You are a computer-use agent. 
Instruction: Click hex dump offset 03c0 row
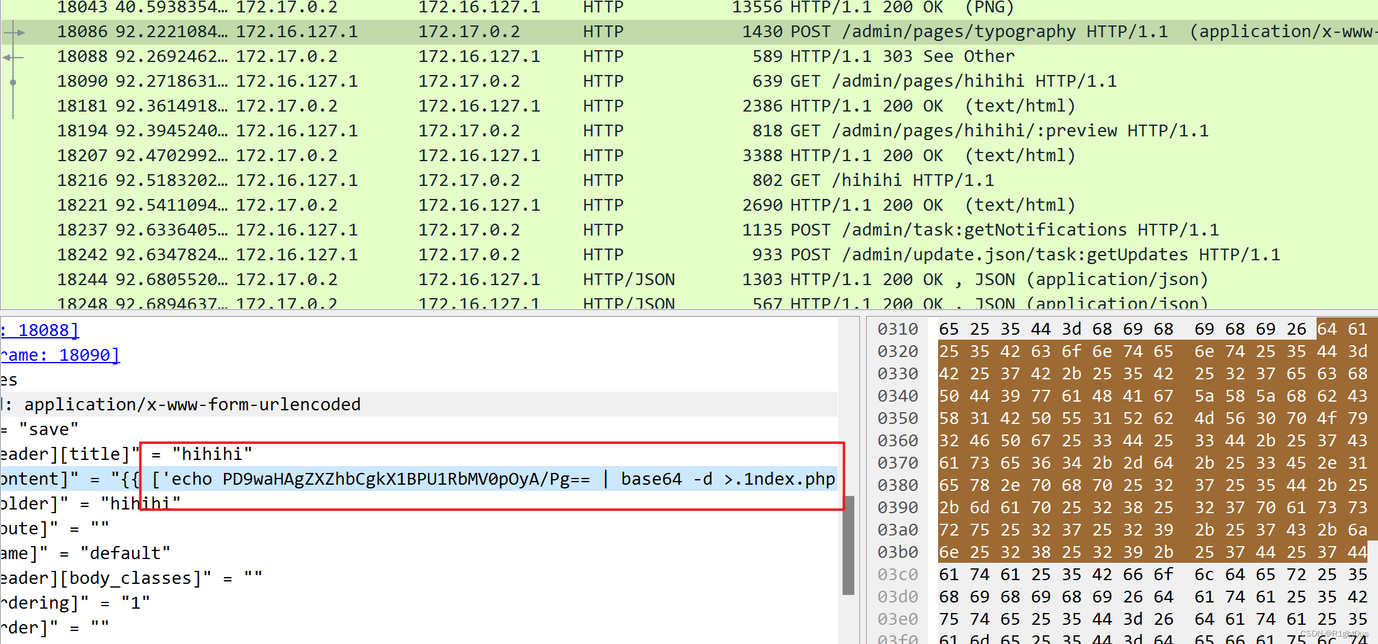click(x=1122, y=575)
